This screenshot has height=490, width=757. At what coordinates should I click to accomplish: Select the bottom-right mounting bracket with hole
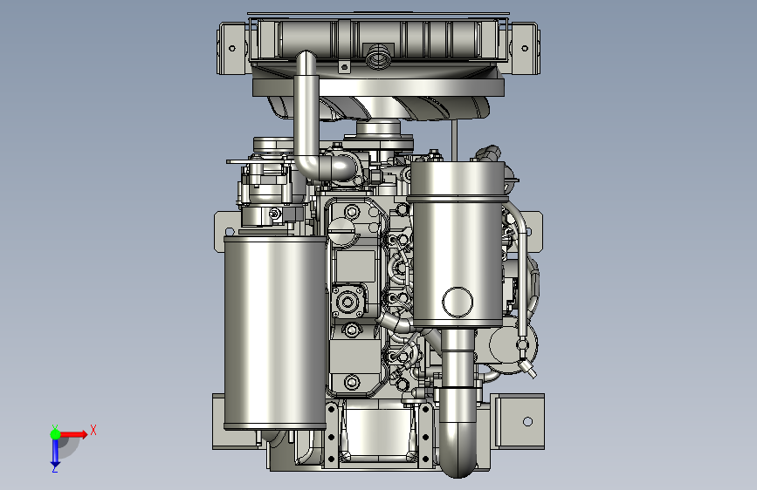(x=518, y=421)
